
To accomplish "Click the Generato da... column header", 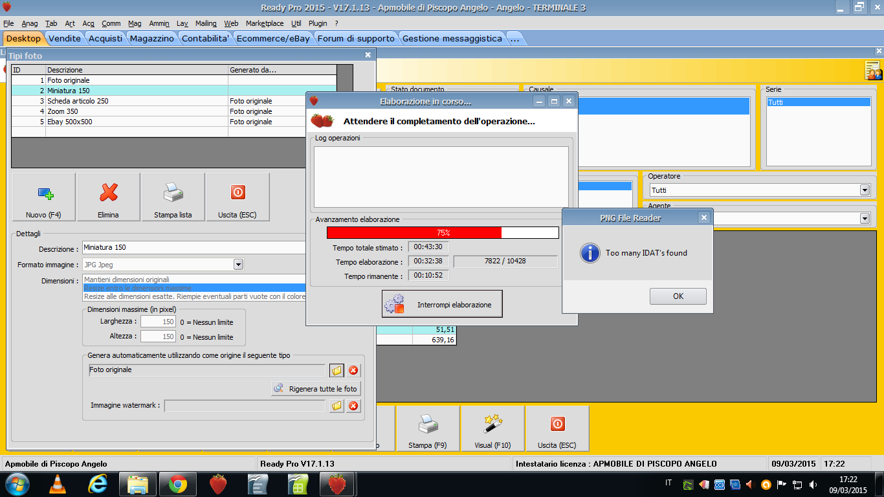I will 282,70.
